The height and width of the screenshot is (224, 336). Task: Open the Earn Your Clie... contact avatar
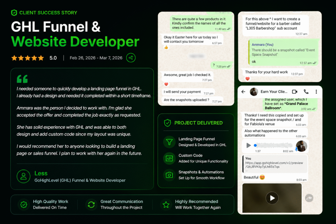254,92
